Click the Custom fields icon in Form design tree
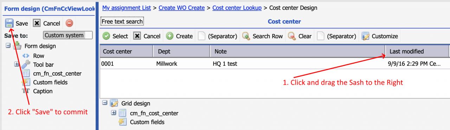Viewport: 450px width, 130px height. coord(26,82)
